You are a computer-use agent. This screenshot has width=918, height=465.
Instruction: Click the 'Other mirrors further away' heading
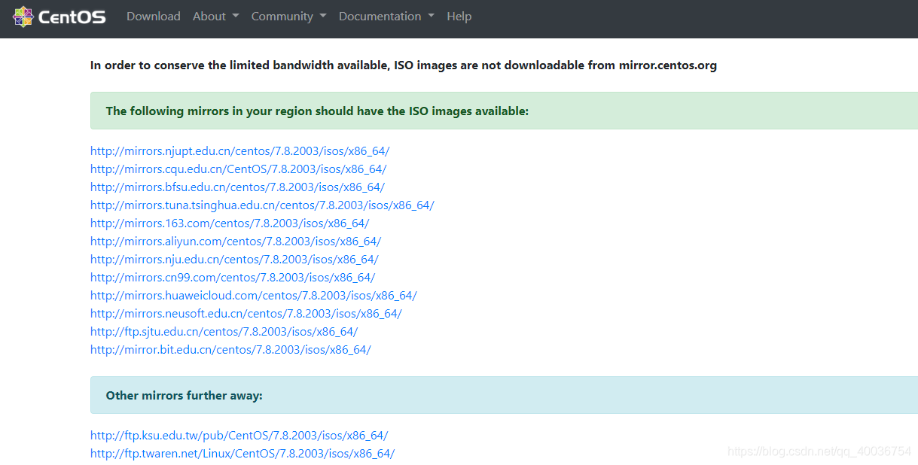pos(184,396)
